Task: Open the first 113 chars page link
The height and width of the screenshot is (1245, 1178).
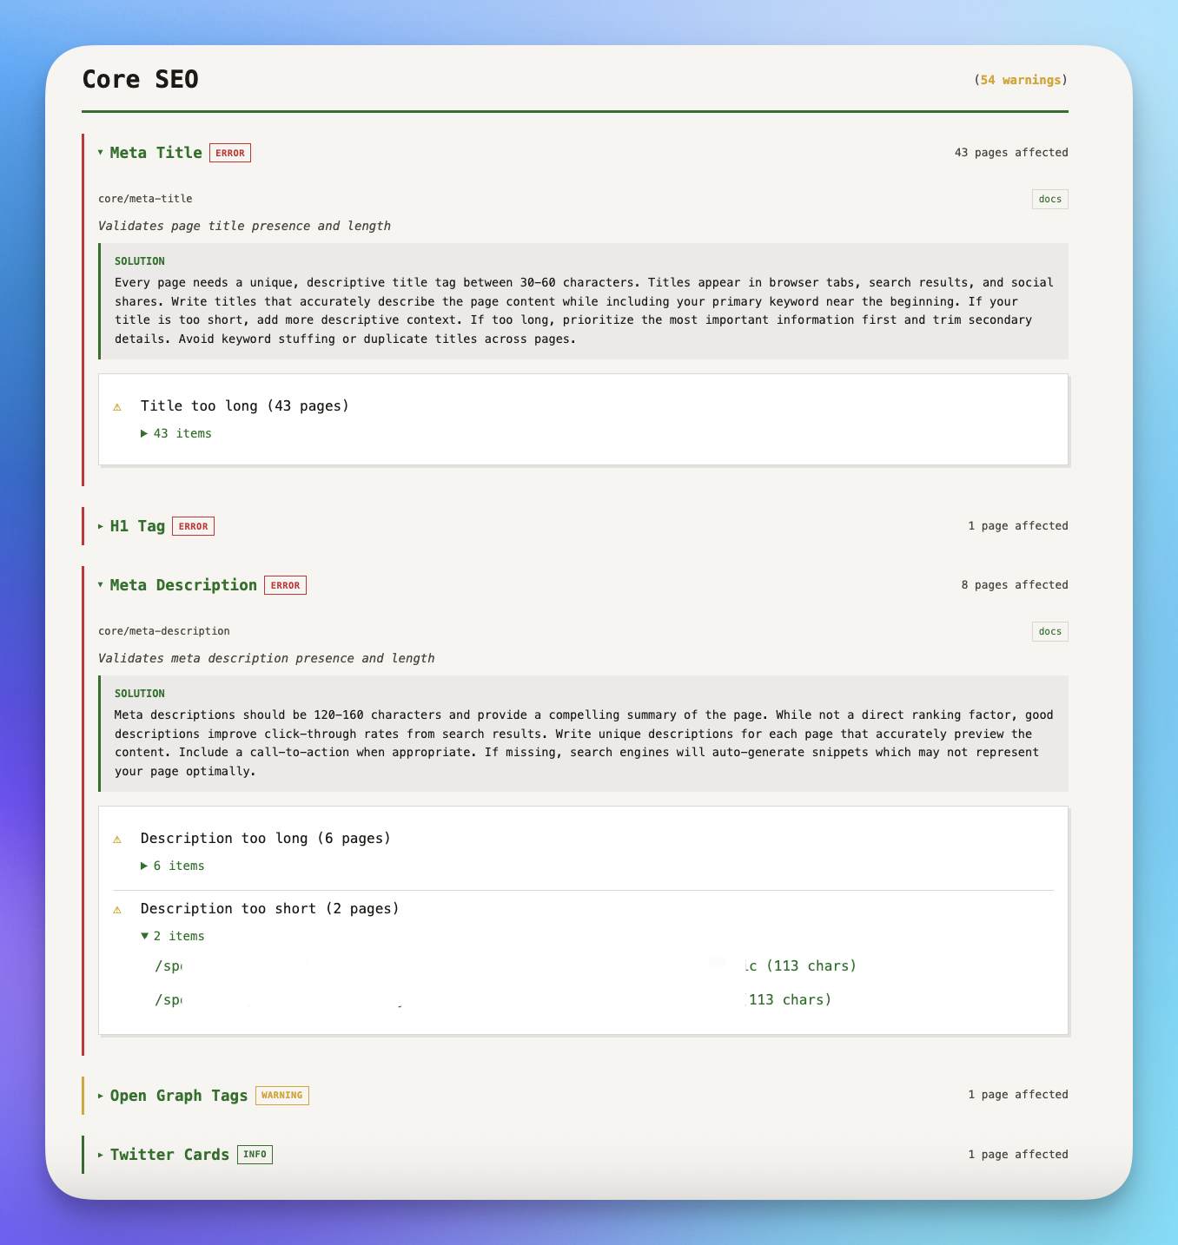Action: (505, 966)
